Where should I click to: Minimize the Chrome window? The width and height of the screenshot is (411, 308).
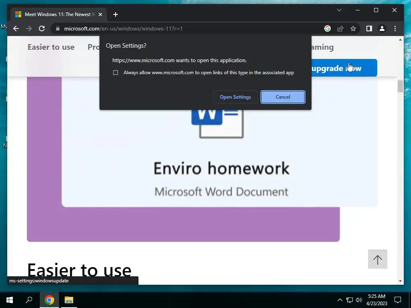(358, 10)
